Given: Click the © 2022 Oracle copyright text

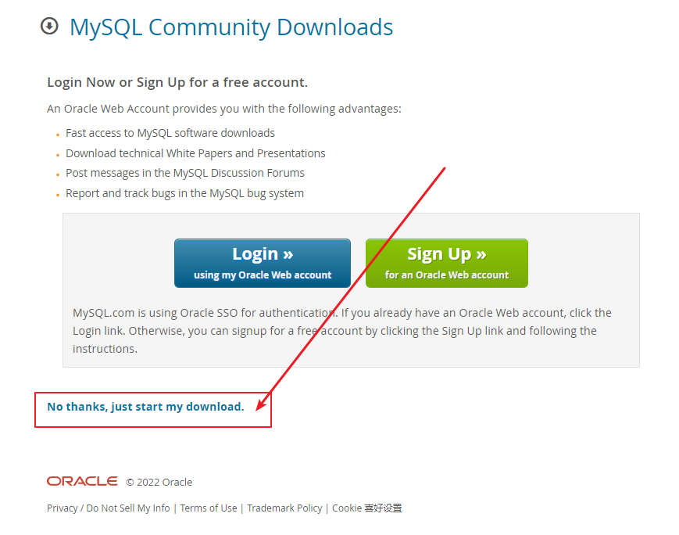Looking at the screenshot, I should pos(159,482).
